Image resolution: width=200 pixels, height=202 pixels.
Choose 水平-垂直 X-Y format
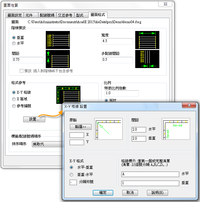point(71,167)
